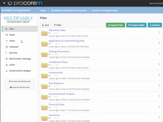Go back via Garden Court Apartments arrow
The height and width of the screenshot is (122, 163).
(x=16, y=10)
